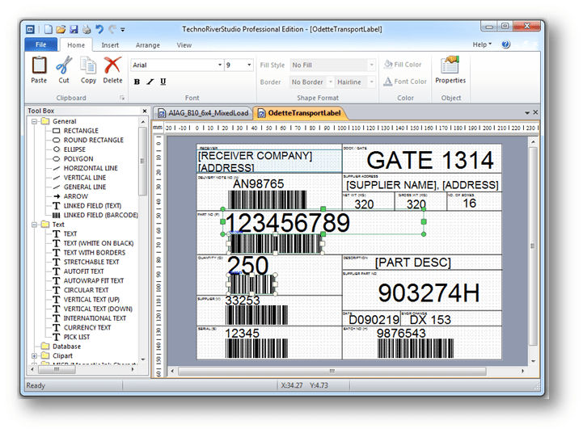This screenshot has width=583, height=433.
Task: Open the Clipboard group dialog launcher
Action: (122, 98)
